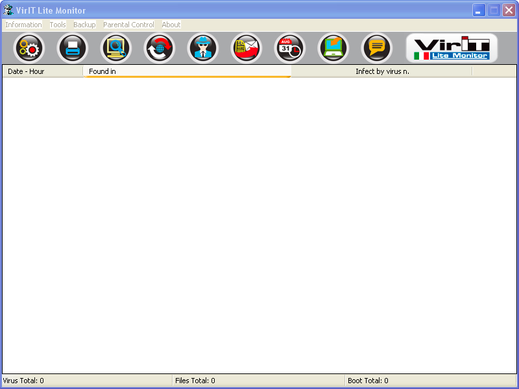Screen dimensions: 519x389
Task: Click the VirIT title bar app icon
Action: coord(8,10)
